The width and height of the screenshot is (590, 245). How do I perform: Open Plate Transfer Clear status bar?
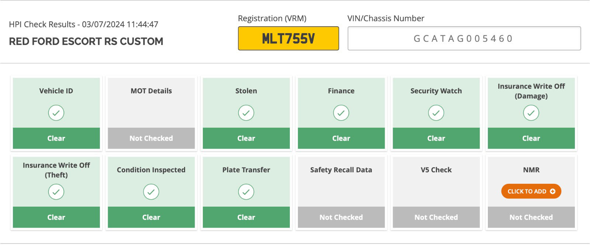pyautogui.click(x=246, y=217)
